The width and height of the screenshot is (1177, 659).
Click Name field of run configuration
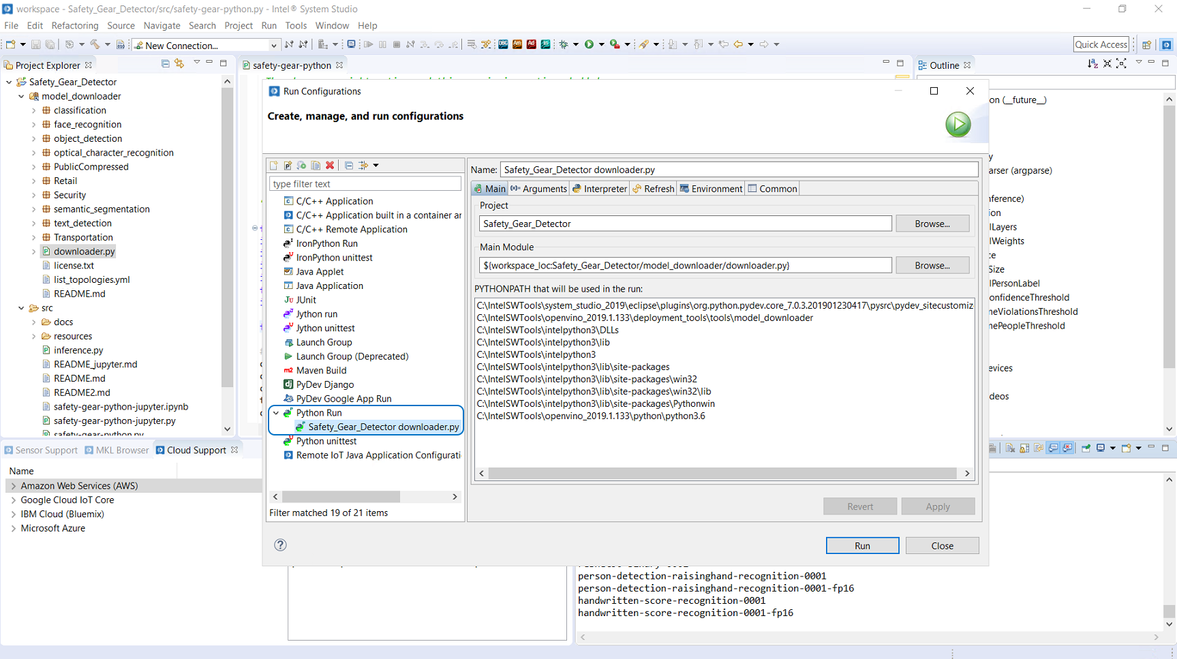tap(739, 170)
